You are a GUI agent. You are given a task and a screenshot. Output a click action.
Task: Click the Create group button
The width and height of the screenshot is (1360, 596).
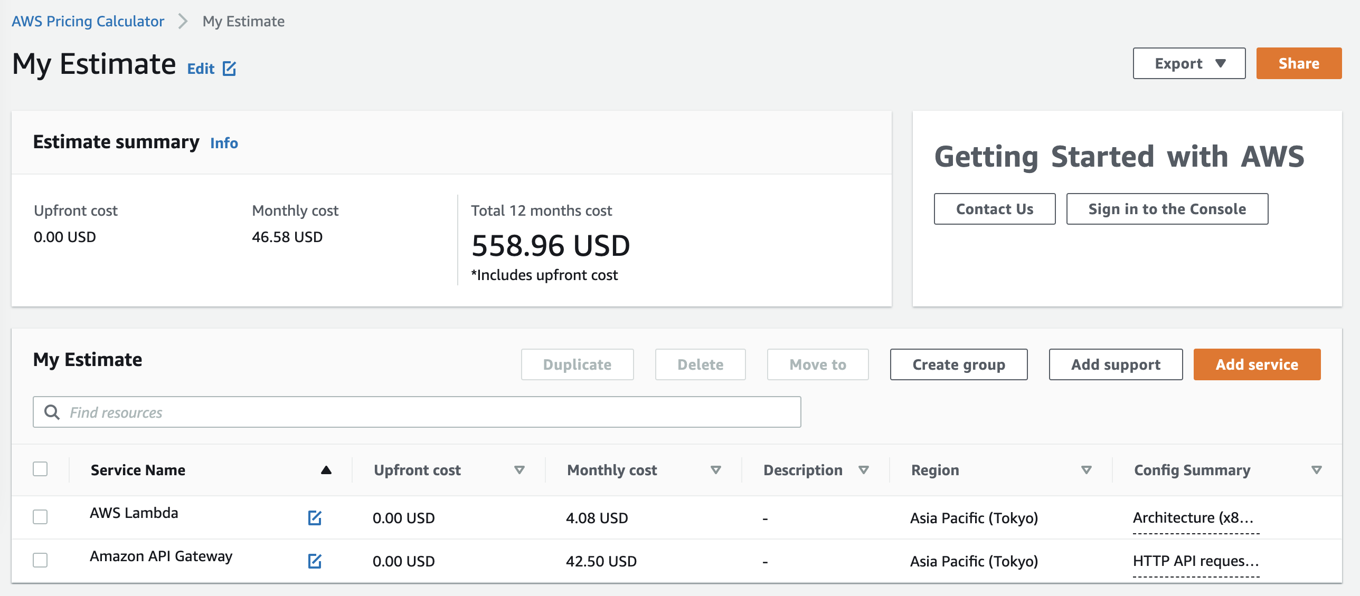pyautogui.click(x=959, y=364)
